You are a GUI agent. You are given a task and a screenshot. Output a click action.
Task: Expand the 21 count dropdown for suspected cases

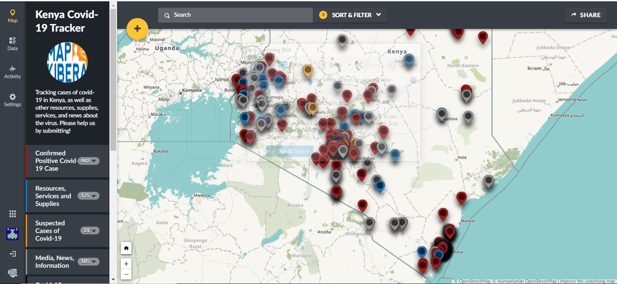pos(89,230)
